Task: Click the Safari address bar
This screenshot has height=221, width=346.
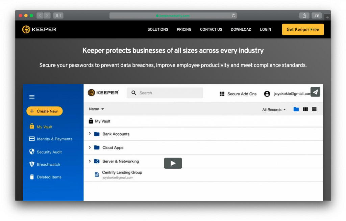Action: tap(173, 16)
